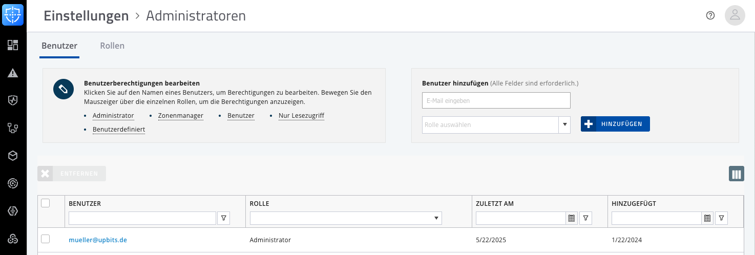The height and width of the screenshot is (255, 755).
Task: Click the shield protection sidebar icon
Action: 13,100
